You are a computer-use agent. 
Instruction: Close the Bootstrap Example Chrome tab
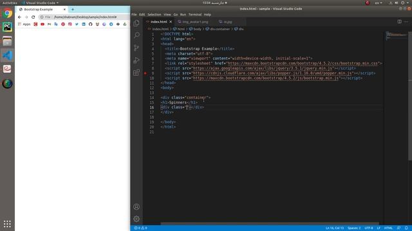pos(64,10)
